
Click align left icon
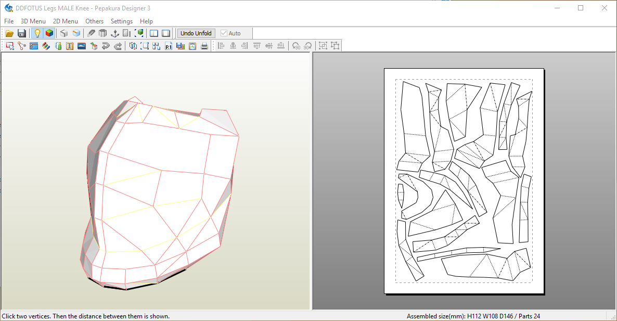[221, 46]
